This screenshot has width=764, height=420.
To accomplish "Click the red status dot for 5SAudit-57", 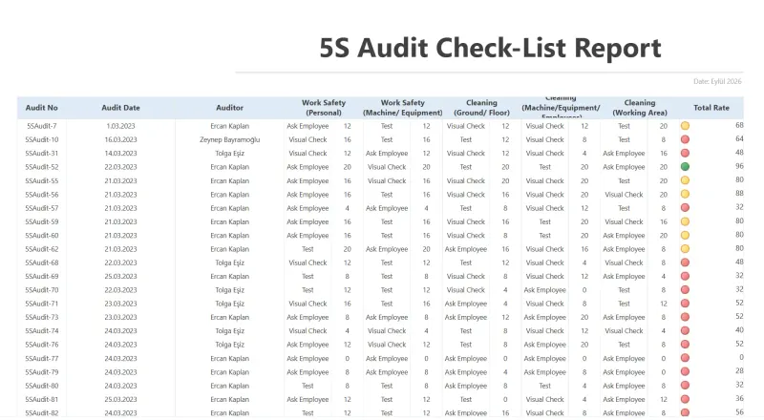I will 685,207.
